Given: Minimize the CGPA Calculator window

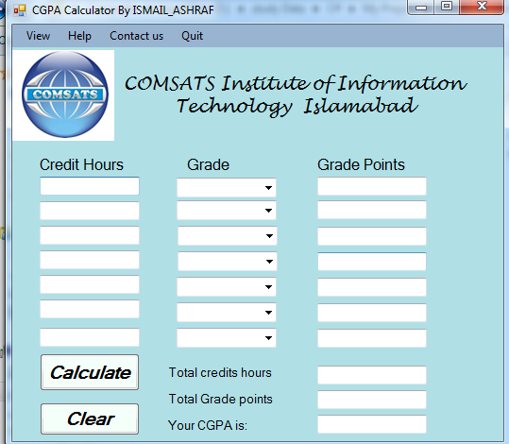Looking at the screenshot, I should 421,7.
